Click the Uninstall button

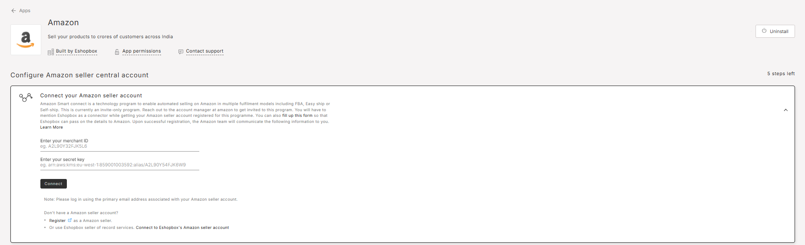click(x=775, y=31)
